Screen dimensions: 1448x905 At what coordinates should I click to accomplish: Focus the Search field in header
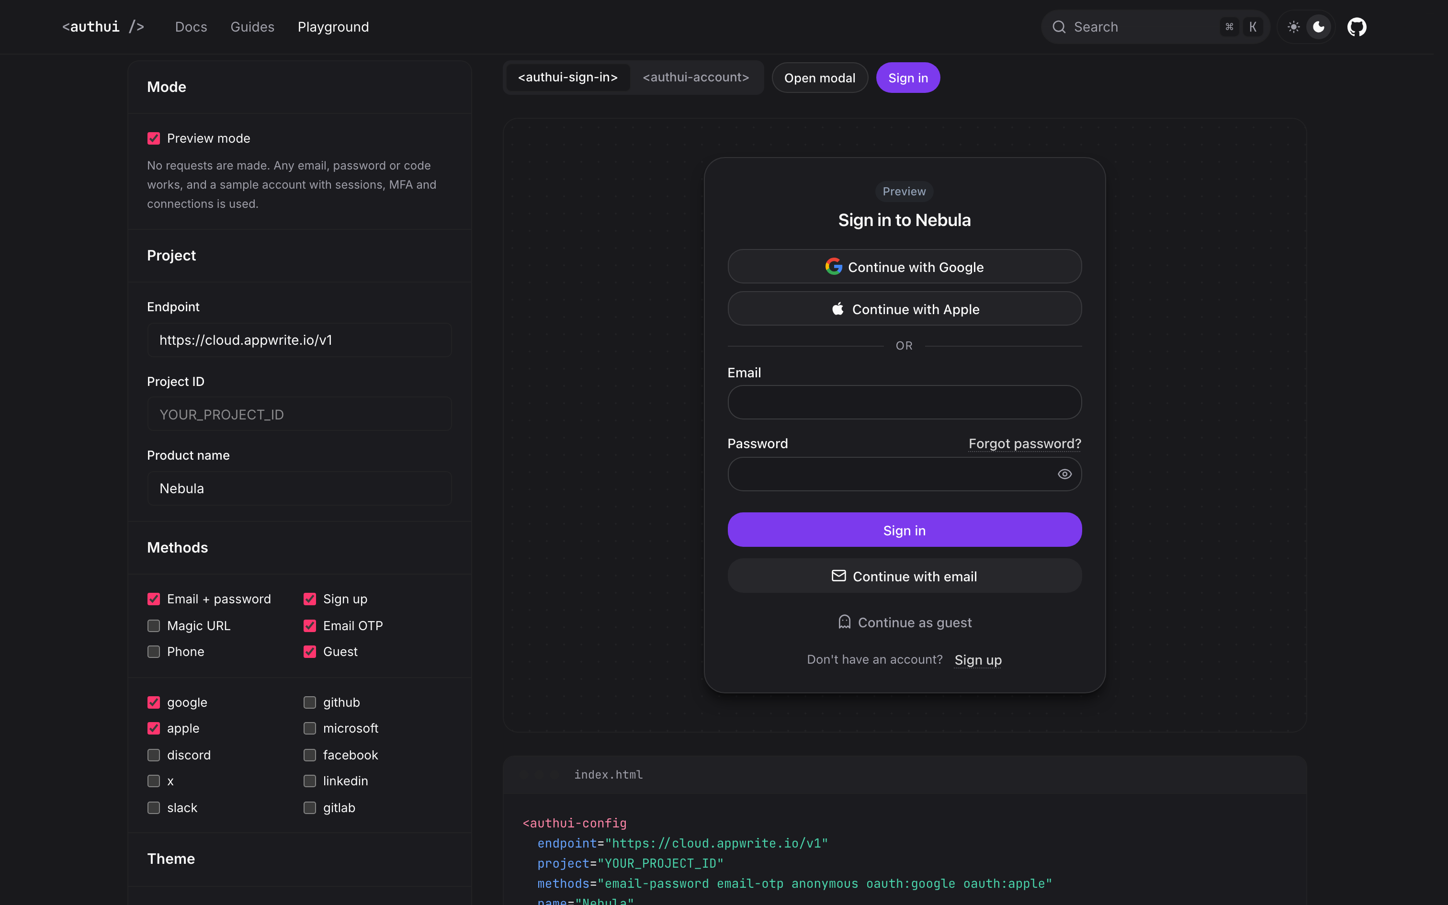(x=1155, y=27)
